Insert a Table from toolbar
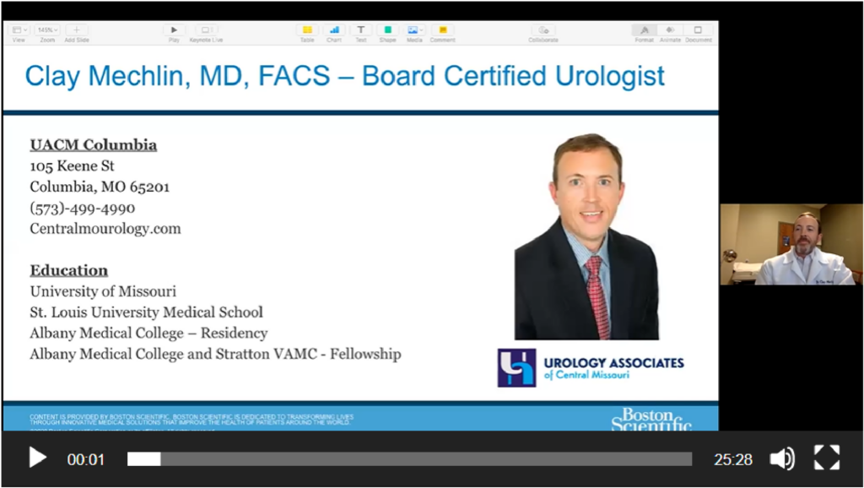Viewport: 864px width, 488px height. click(x=307, y=30)
